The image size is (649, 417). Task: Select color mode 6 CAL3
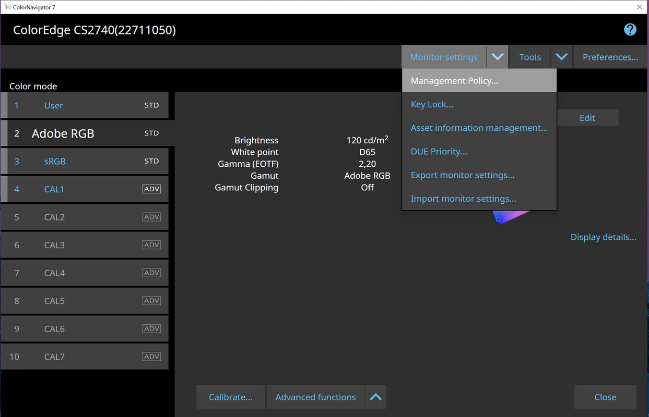[85, 245]
